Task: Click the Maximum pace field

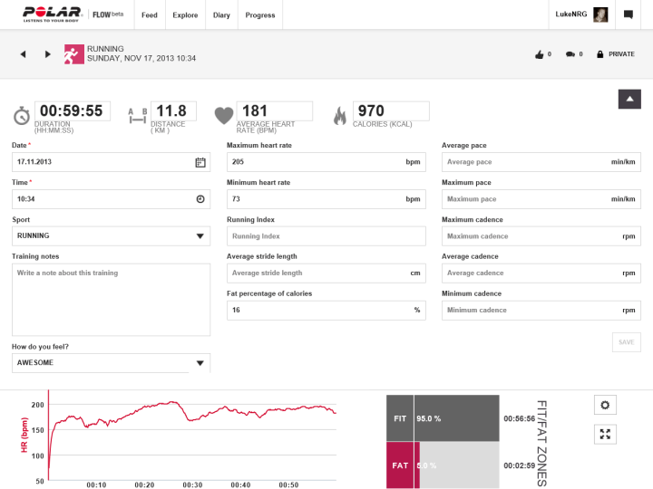Action: coord(541,199)
